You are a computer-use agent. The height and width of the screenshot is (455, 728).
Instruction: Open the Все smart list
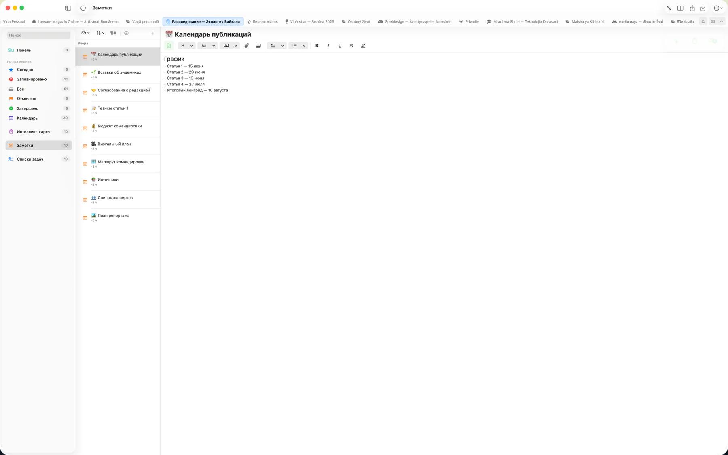(38, 89)
